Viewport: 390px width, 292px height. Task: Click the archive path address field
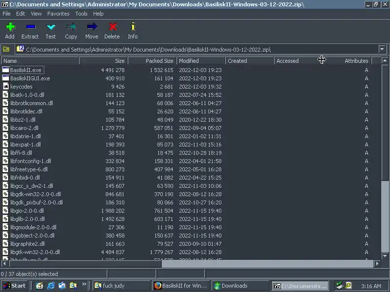click(197, 49)
